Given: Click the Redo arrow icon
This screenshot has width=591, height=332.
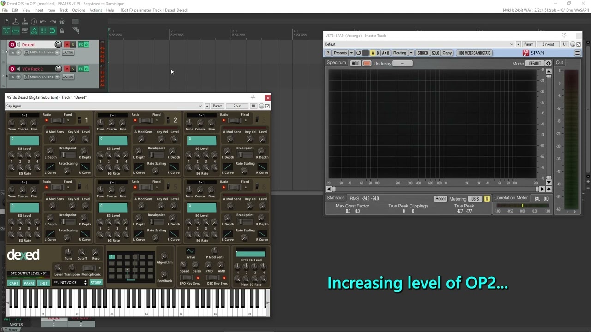Looking at the screenshot, I should click(52, 22).
